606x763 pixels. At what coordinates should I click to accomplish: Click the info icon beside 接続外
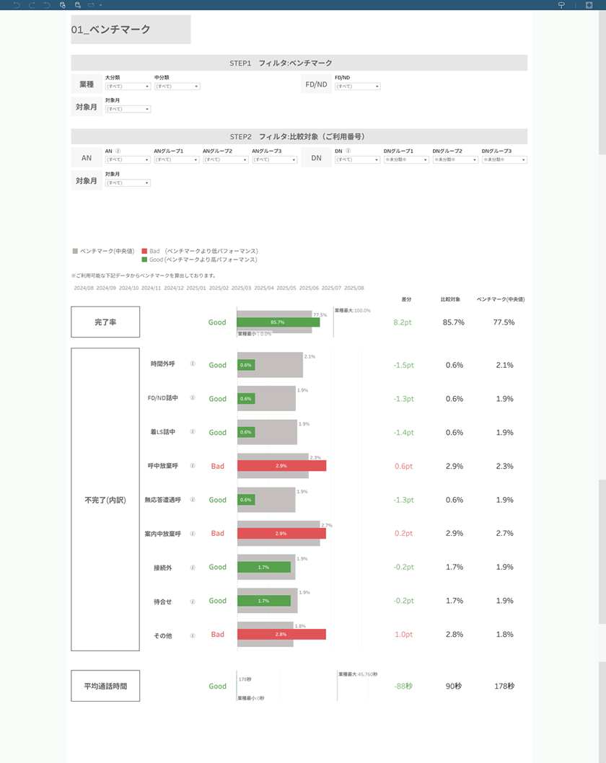[193, 568]
